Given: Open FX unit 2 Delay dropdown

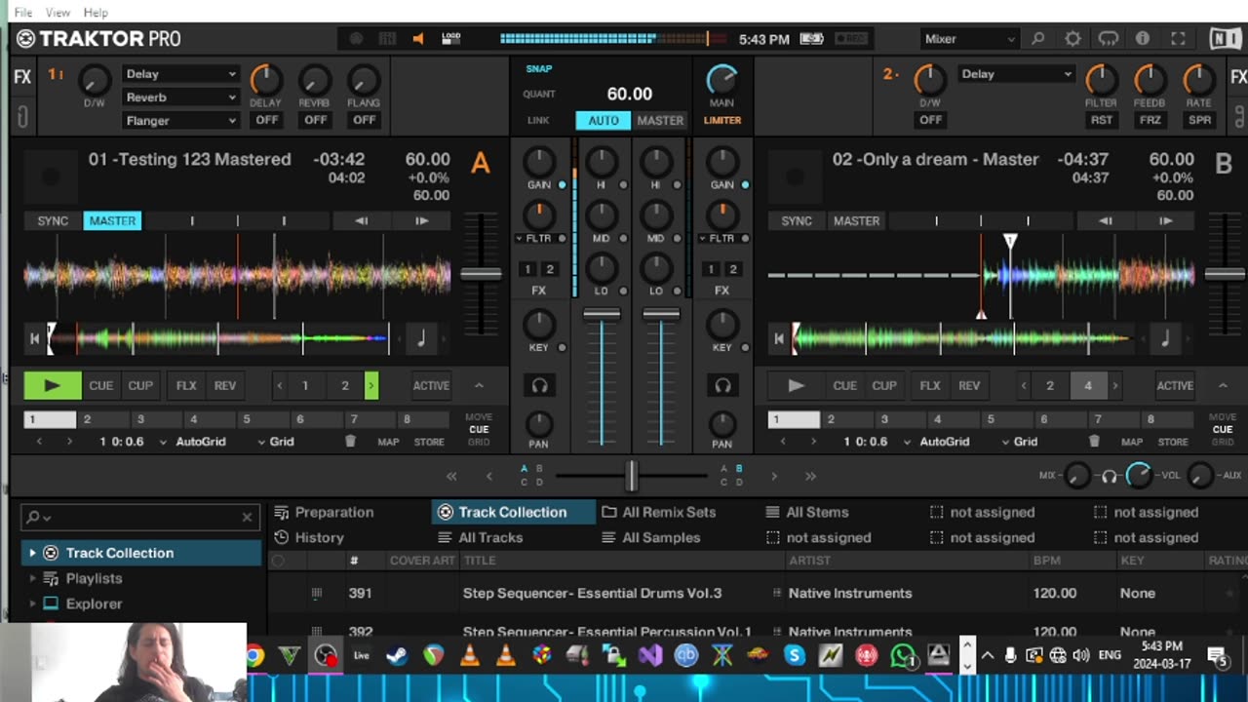Looking at the screenshot, I should point(1016,74).
